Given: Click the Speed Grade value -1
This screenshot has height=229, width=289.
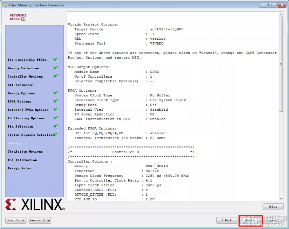Looking at the screenshot, I should [152, 34].
